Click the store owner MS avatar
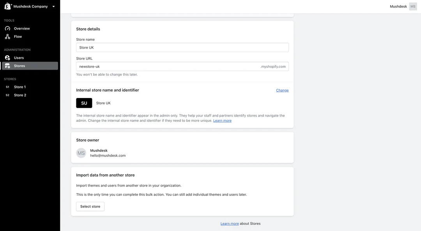The height and width of the screenshot is (231, 421). pos(81,153)
